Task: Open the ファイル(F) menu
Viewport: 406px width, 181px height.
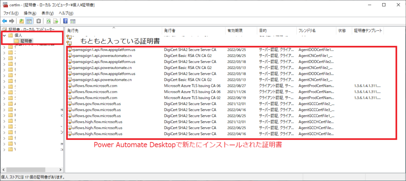Action: pos(11,13)
